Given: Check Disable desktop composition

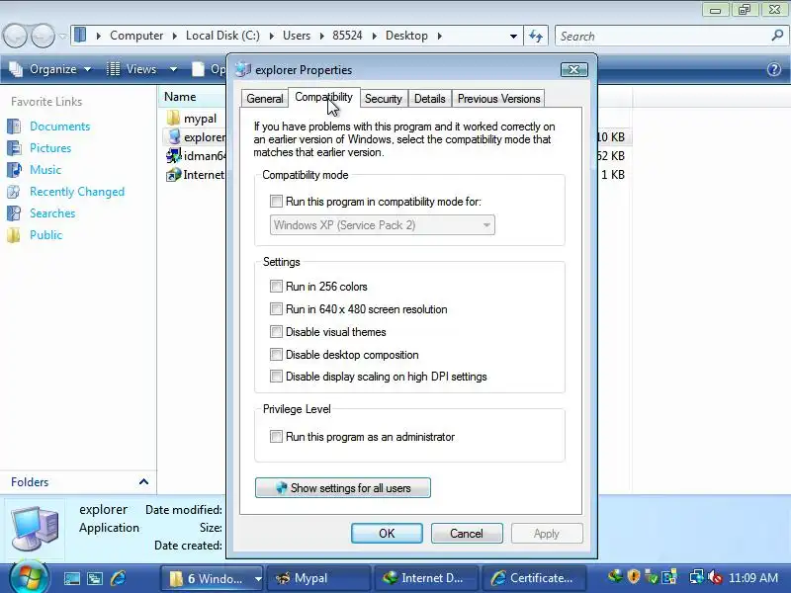Looking at the screenshot, I should click(x=276, y=355).
